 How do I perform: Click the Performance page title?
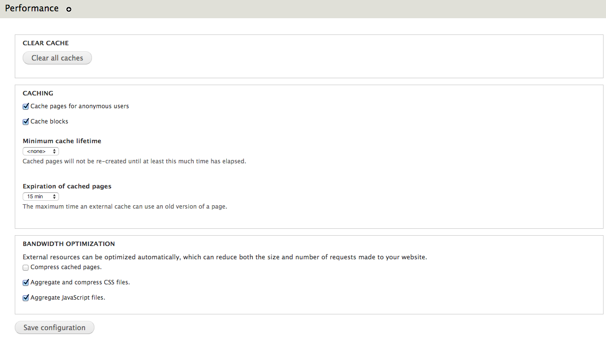32,8
